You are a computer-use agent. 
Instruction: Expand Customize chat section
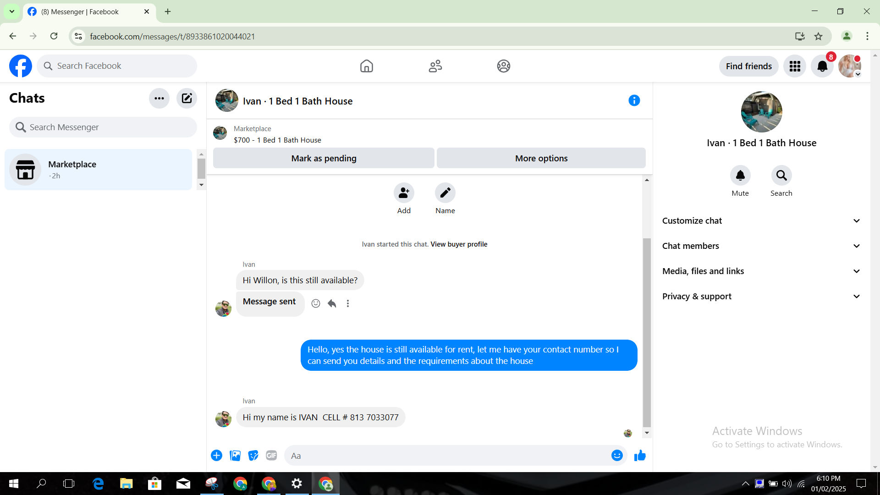click(x=761, y=221)
